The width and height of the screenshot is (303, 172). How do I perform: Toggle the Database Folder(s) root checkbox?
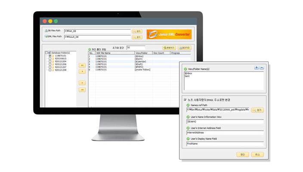pyautogui.click(x=47, y=53)
